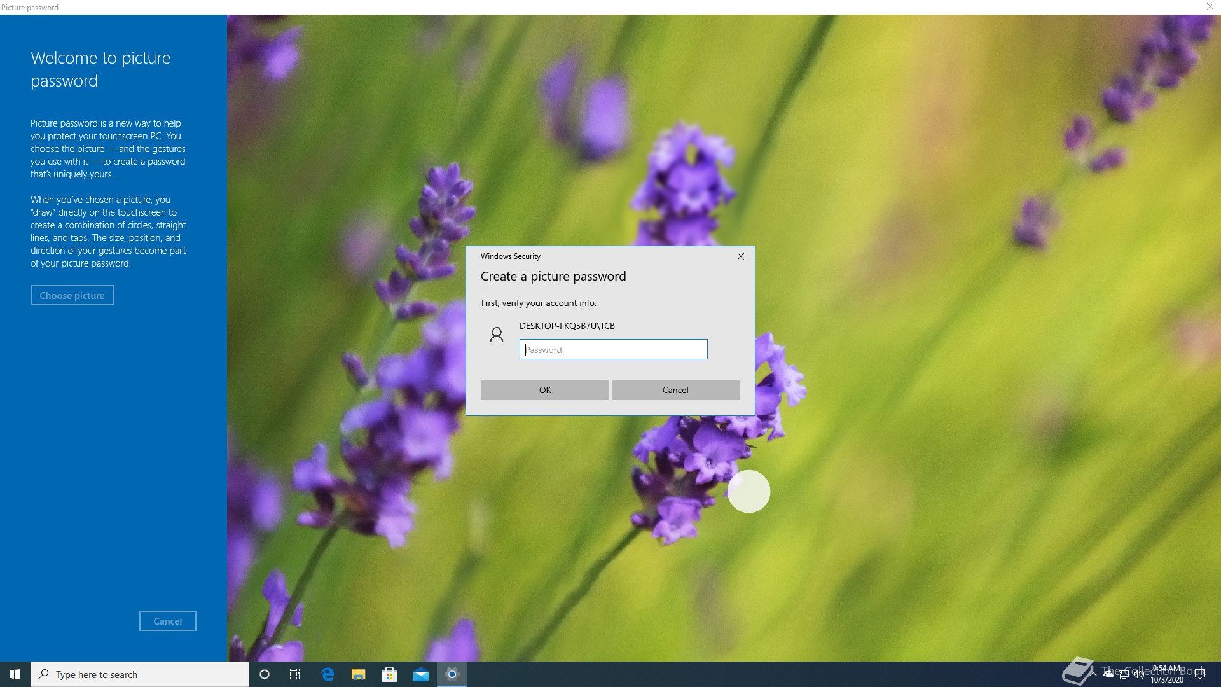Click the Microsoft Store icon
Viewport: 1221px width, 687px height.
pyautogui.click(x=389, y=674)
